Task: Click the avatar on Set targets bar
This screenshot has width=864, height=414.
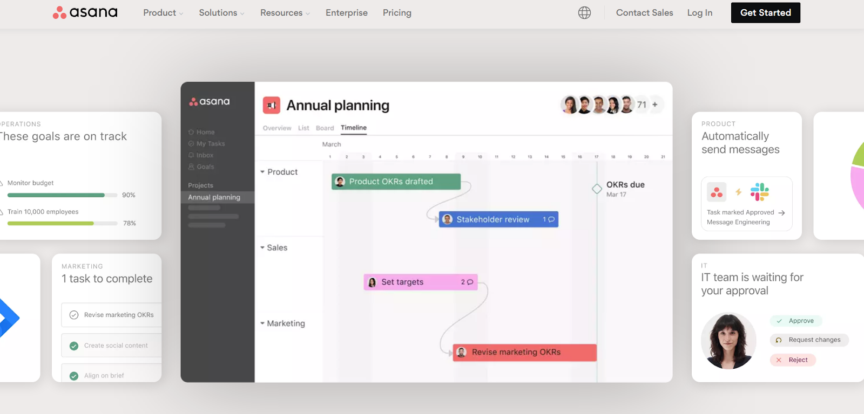Action: [x=372, y=282]
